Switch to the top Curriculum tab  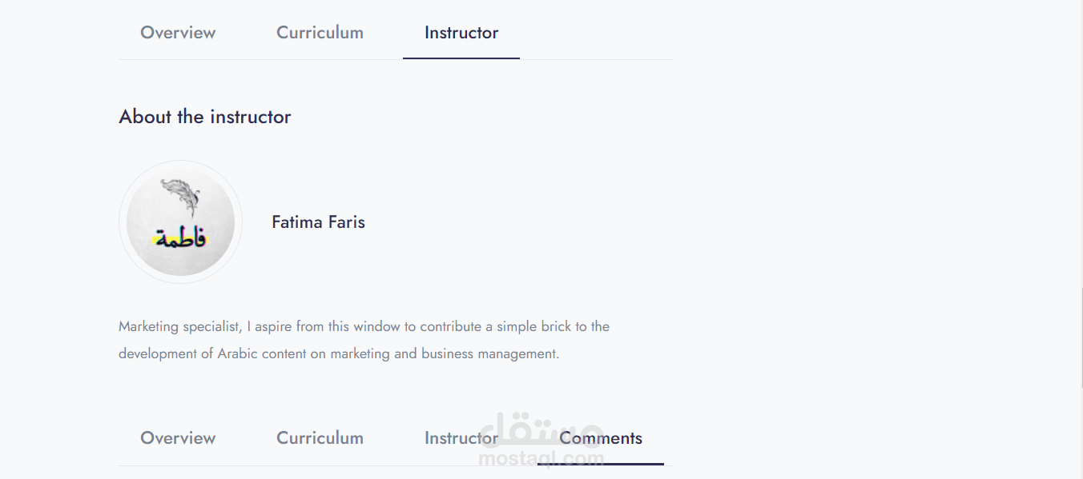click(x=320, y=33)
